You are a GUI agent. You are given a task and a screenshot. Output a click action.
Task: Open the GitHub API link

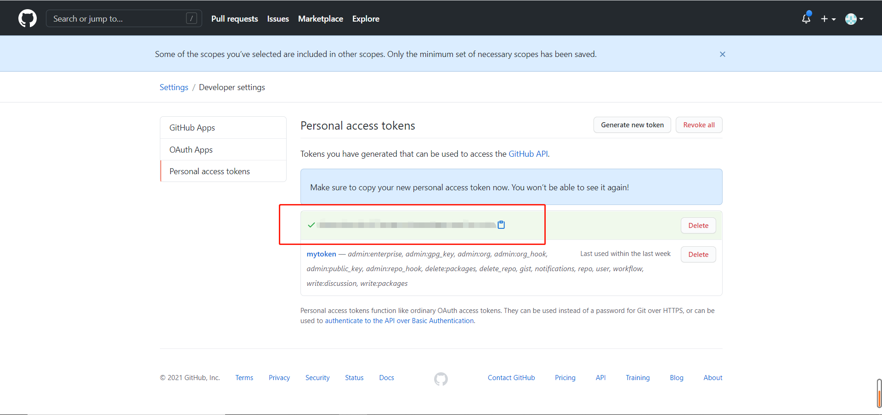[528, 154]
